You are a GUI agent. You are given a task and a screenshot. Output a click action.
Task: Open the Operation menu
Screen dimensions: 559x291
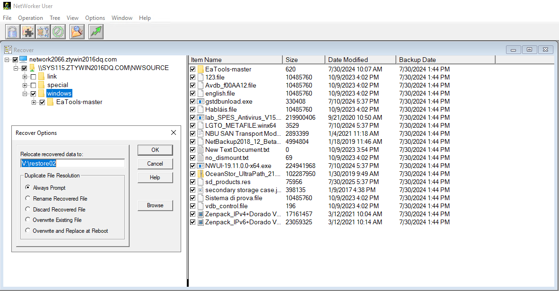(x=31, y=18)
